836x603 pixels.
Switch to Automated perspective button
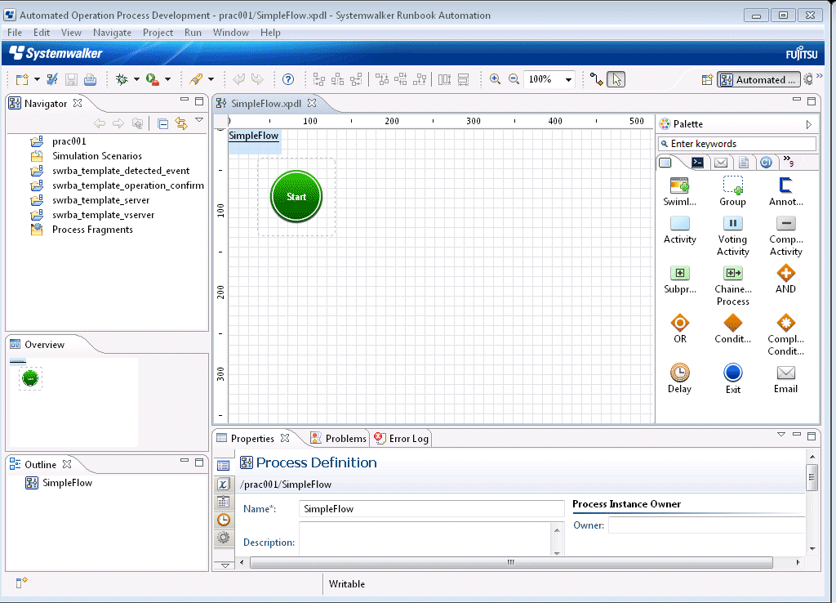pos(758,79)
